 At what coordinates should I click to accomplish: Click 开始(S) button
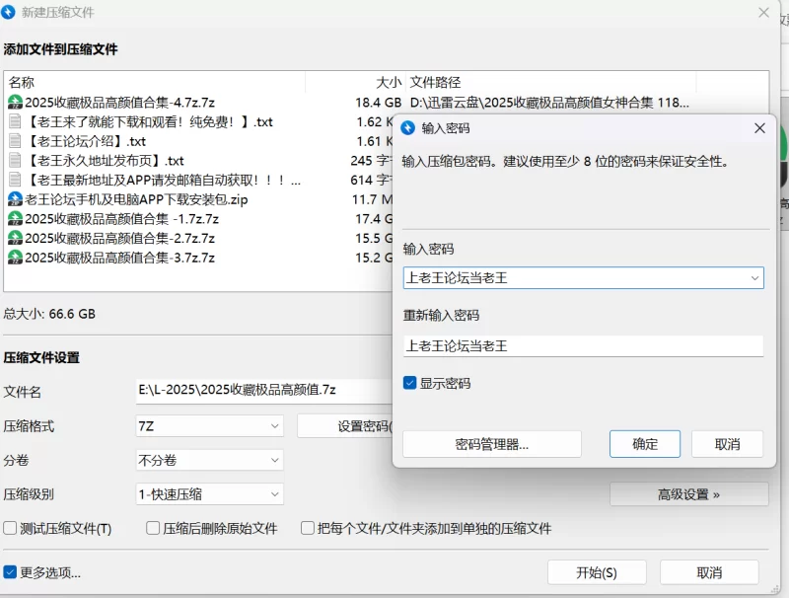[597, 572]
